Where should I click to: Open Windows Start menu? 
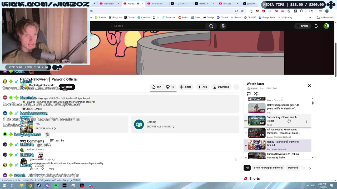[4, 186]
